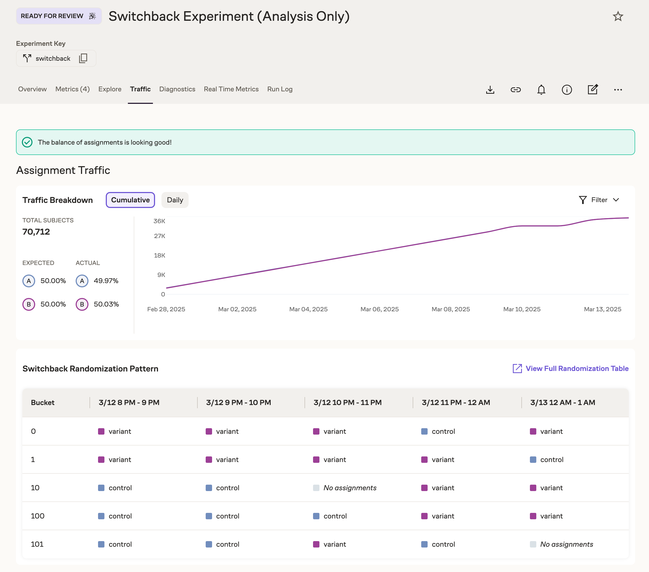This screenshot has width=649, height=572.
Task: Go to Metrics (4) tab
Action: [72, 89]
